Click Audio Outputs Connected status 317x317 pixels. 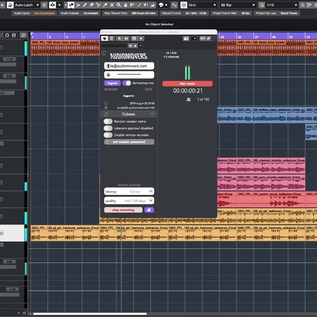tap(80, 13)
